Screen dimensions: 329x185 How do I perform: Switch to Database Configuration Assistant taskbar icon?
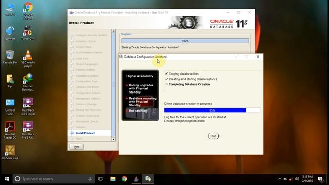148,179
